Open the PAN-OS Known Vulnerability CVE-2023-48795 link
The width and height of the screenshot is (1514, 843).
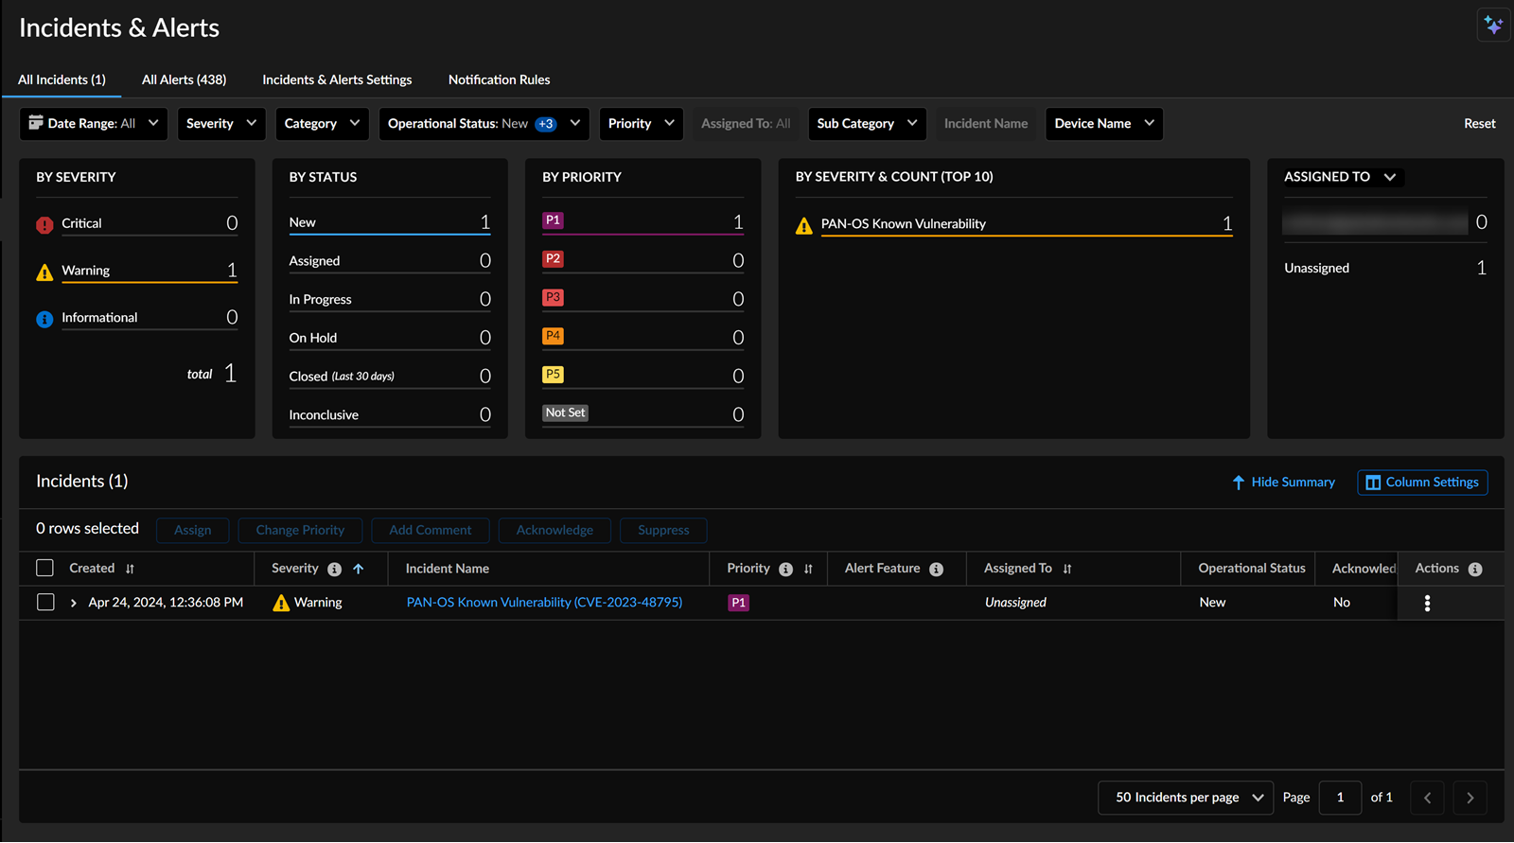pos(544,602)
